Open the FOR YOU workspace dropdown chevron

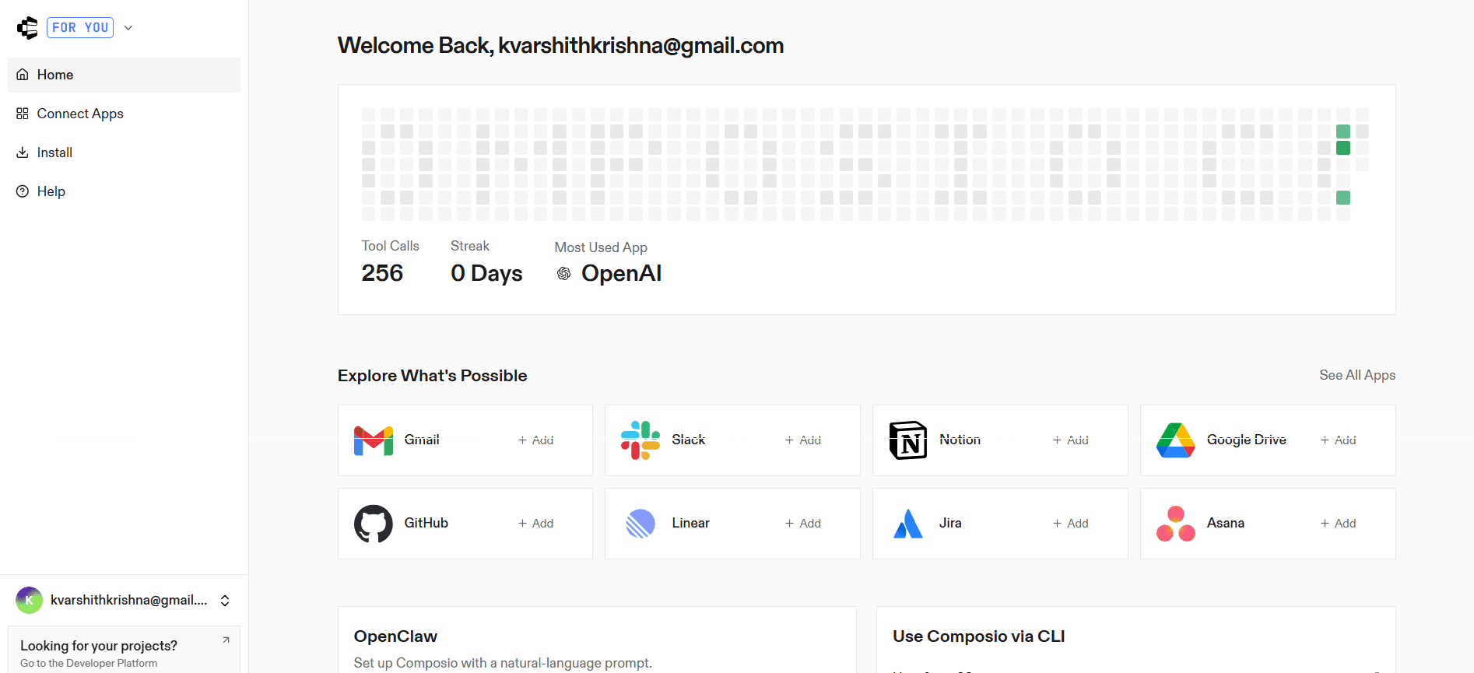click(x=128, y=28)
